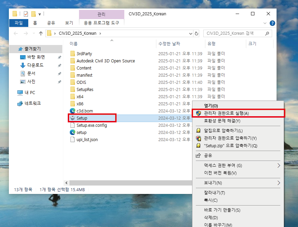This screenshot has height=227, width=298.
Task: Click the breadcrumb arrow after CIV3D_2025_Korean
Action: click(x=100, y=33)
